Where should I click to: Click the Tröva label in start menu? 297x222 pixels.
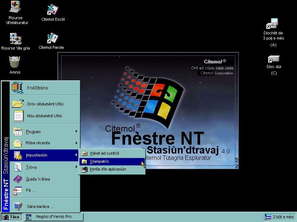[31, 167]
